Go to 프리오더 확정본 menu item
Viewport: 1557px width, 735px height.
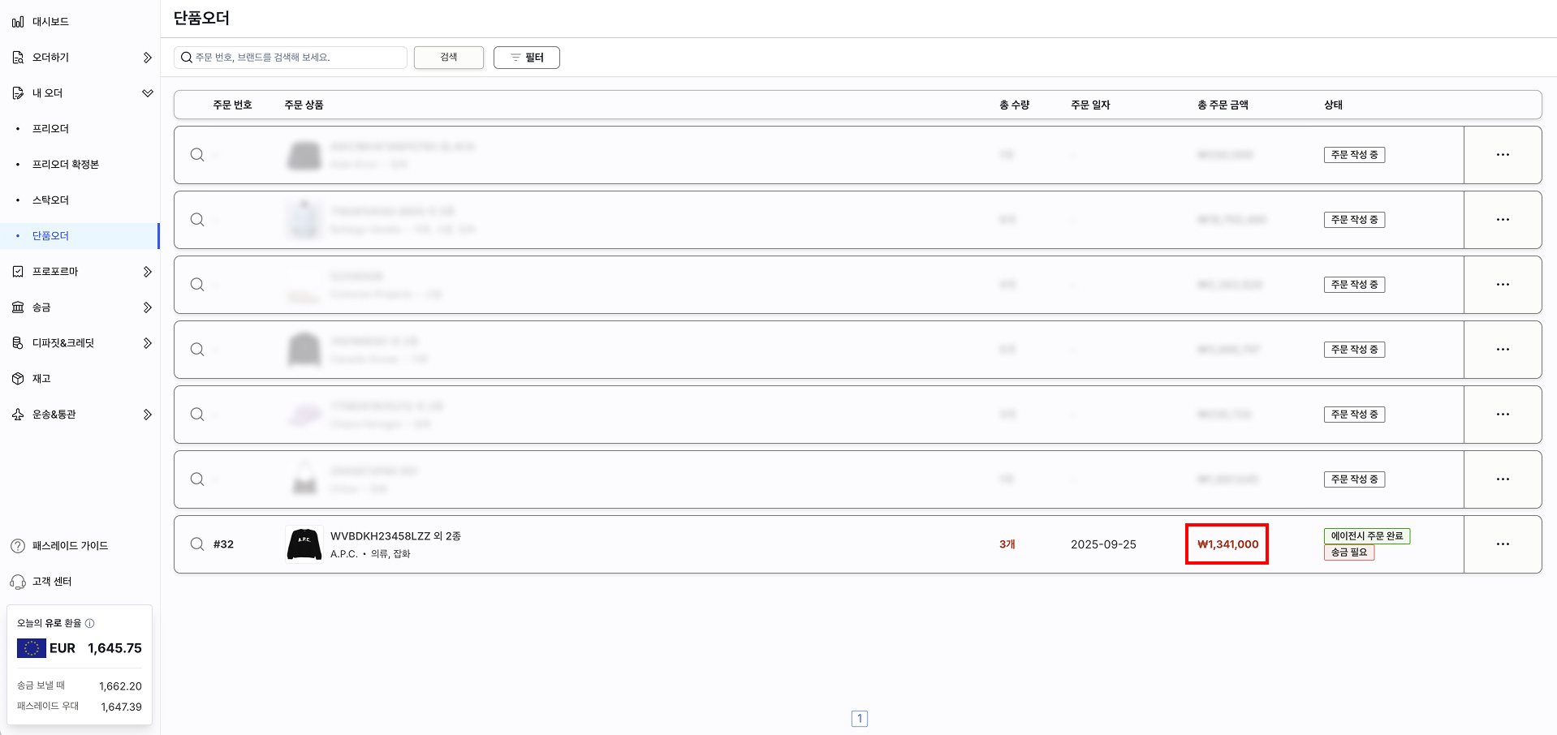pos(65,165)
